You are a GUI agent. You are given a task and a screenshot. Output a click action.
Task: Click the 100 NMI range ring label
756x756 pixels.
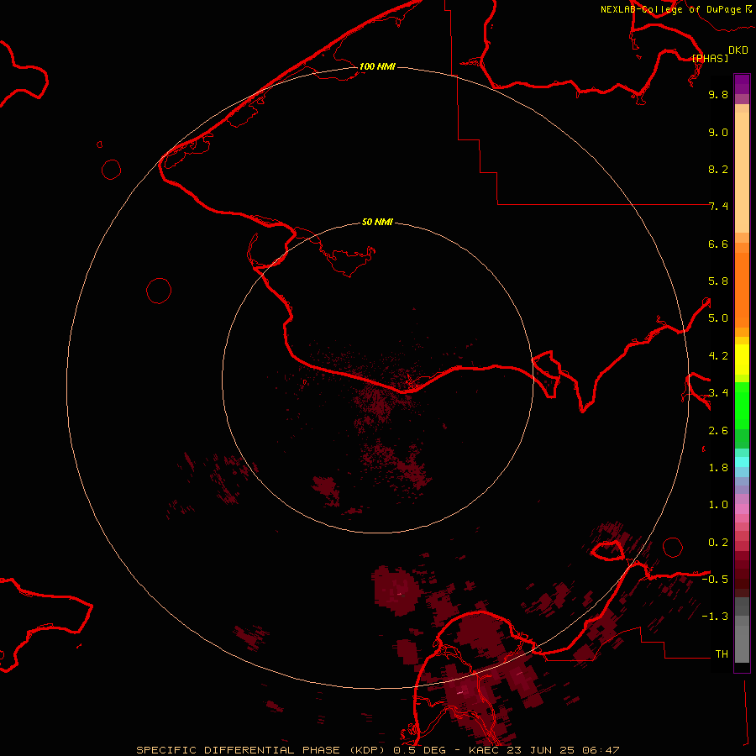[x=377, y=66]
